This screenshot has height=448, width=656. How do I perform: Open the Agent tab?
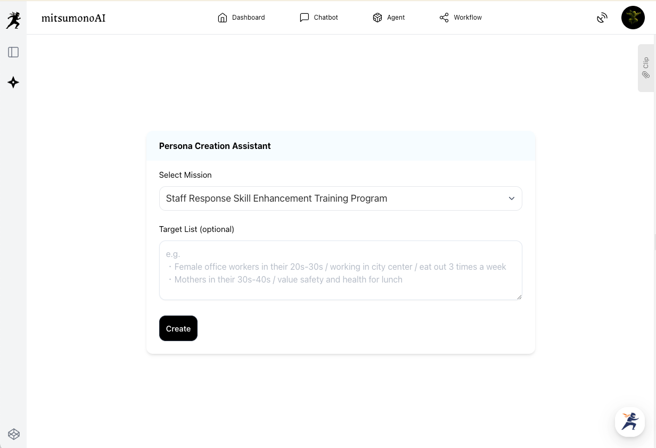click(x=389, y=18)
